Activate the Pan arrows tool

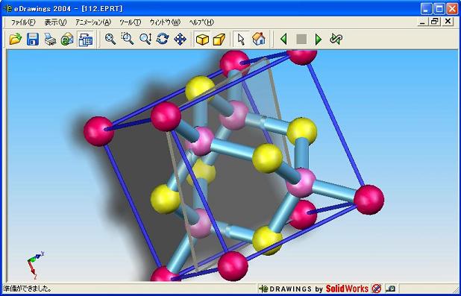180,39
